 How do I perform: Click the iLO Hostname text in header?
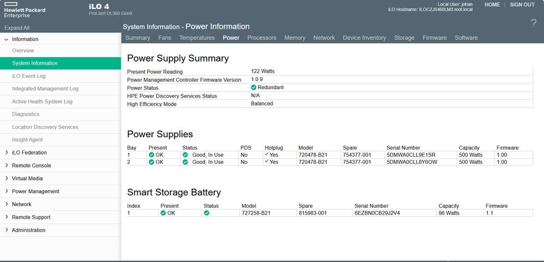click(430, 10)
